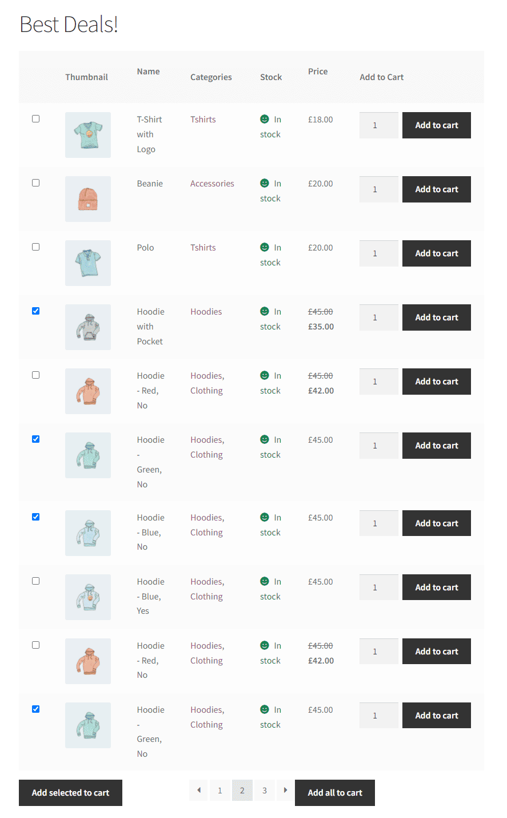The height and width of the screenshot is (818, 507).
Task: Uncheck the Hoodie - Blue, No checkbox
Action: (36, 517)
